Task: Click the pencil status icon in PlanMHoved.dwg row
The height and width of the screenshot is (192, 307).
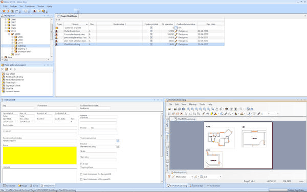Action: click(176, 44)
